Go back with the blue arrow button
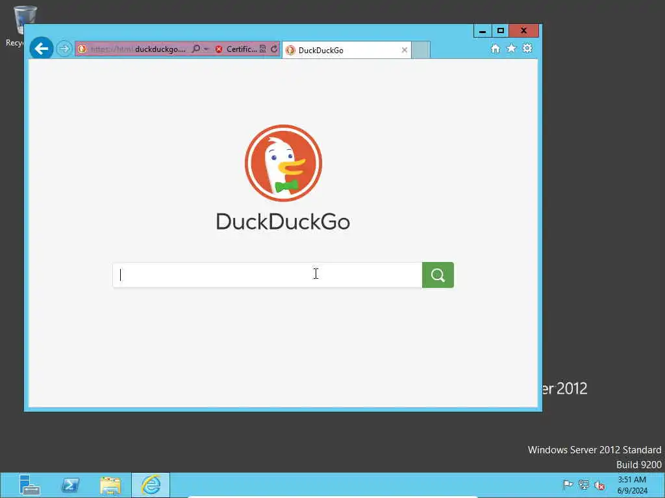 point(42,49)
